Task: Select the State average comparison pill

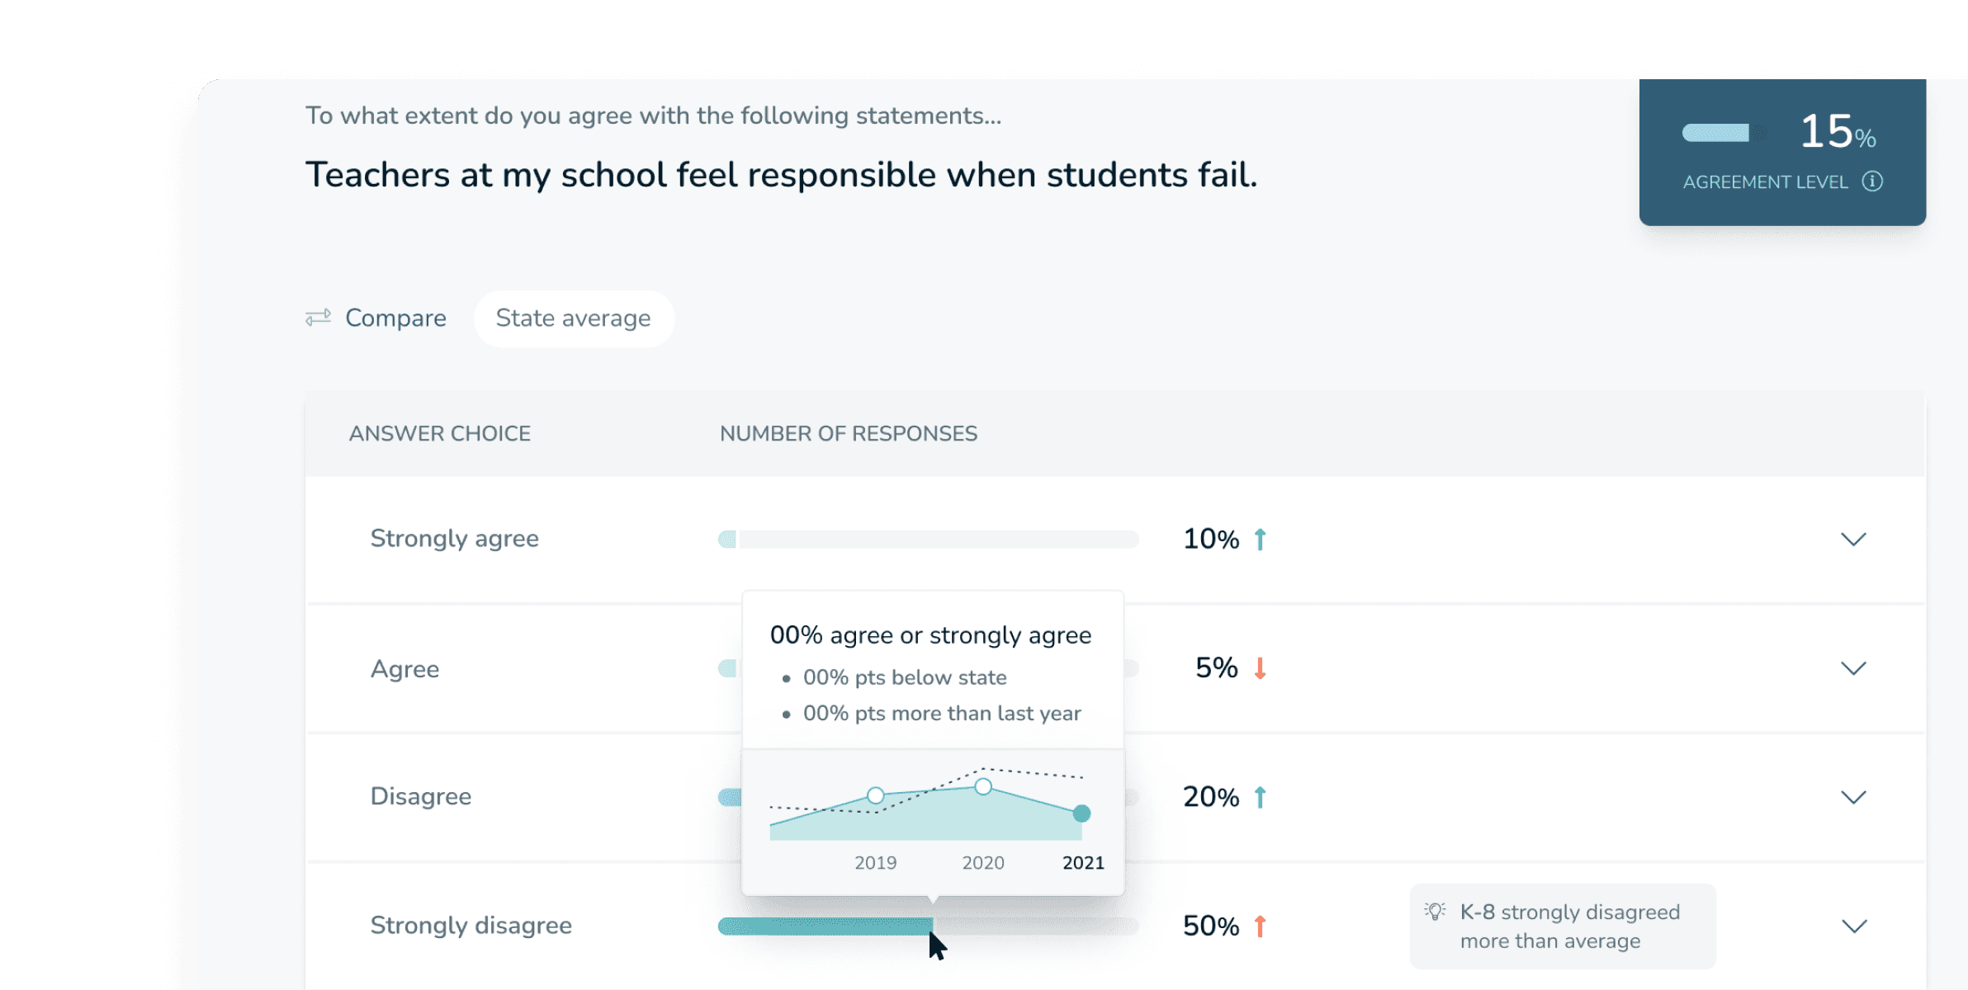Action: pyautogui.click(x=574, y=318)
